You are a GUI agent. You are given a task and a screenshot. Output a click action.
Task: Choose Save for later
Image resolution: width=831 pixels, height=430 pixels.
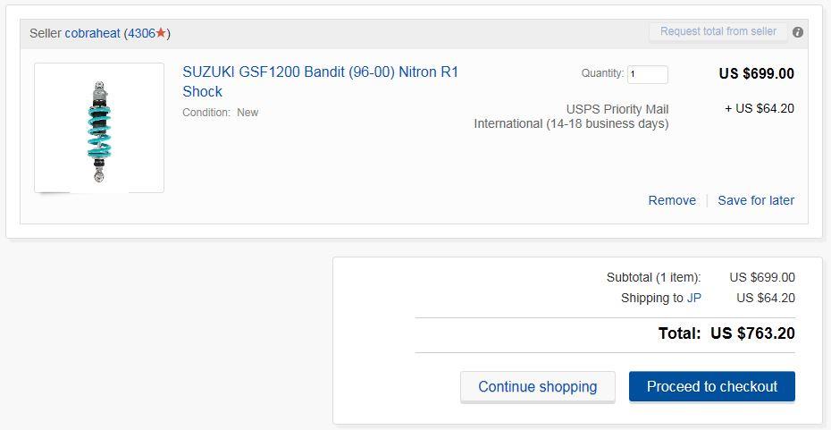coord(756,200)
